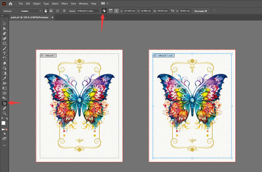Select the Slice tool below Artboard tool
262x172 pixels.
pos(5,108)
